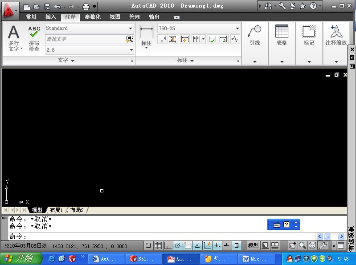356x265 pixels.
Task: Click the 注释缩放 annotation scaling tool
Action: (336, 35)
